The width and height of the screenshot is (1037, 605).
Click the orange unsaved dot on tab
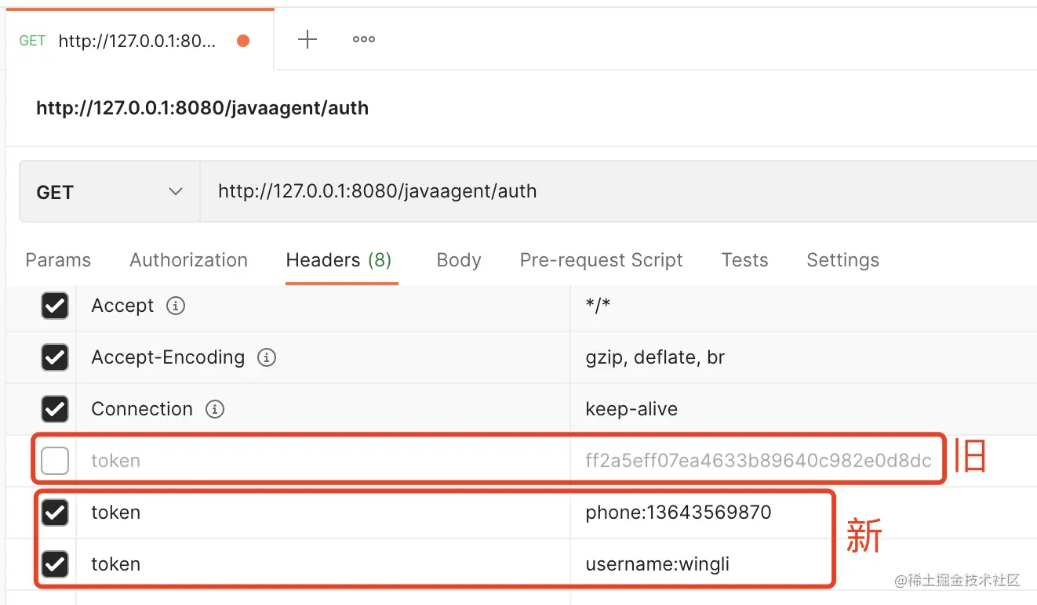243,41
